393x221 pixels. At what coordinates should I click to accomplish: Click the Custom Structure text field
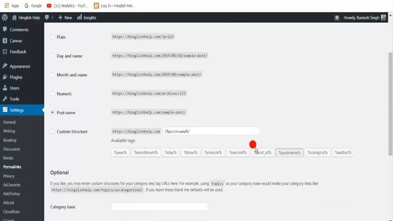pyautogui.click(x=211, y=131)
